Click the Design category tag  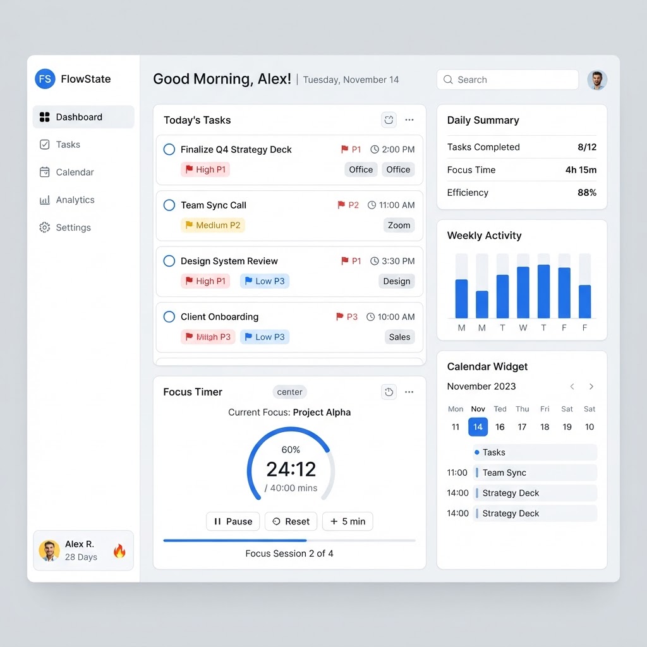click(x=397, y=281)
